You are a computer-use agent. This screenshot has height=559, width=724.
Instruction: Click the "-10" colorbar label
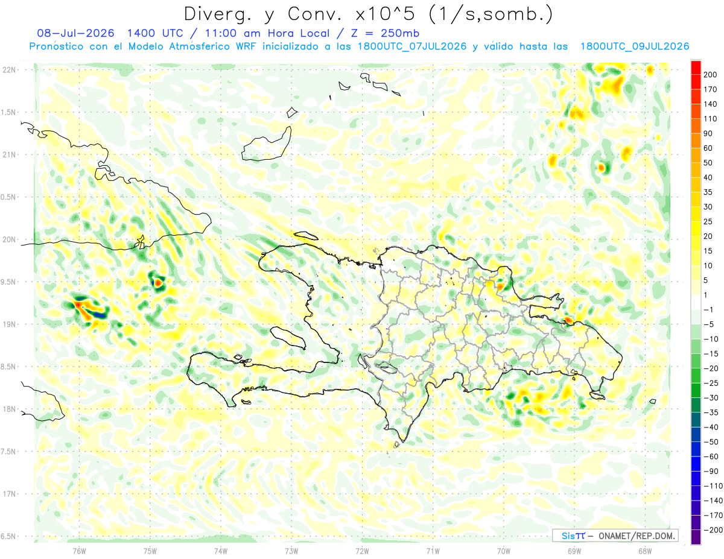pyautogui.click(x=712, y=339)
